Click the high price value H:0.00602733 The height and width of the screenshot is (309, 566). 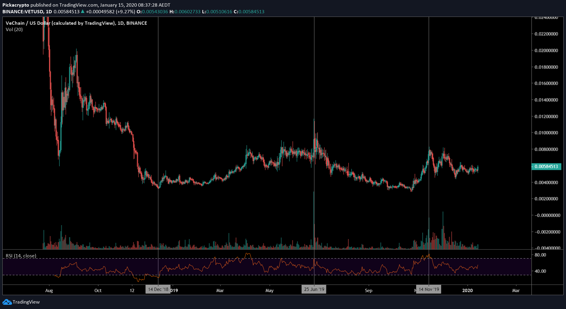pos(185,11)
